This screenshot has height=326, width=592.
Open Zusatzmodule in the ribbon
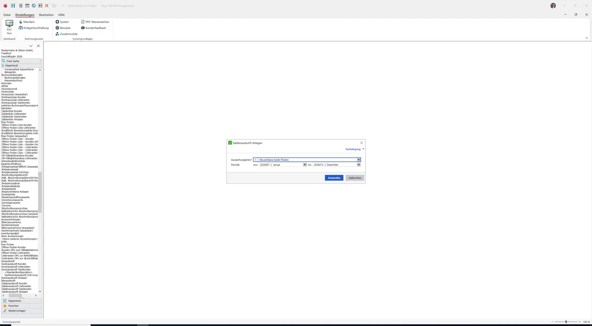pos(67,34)
